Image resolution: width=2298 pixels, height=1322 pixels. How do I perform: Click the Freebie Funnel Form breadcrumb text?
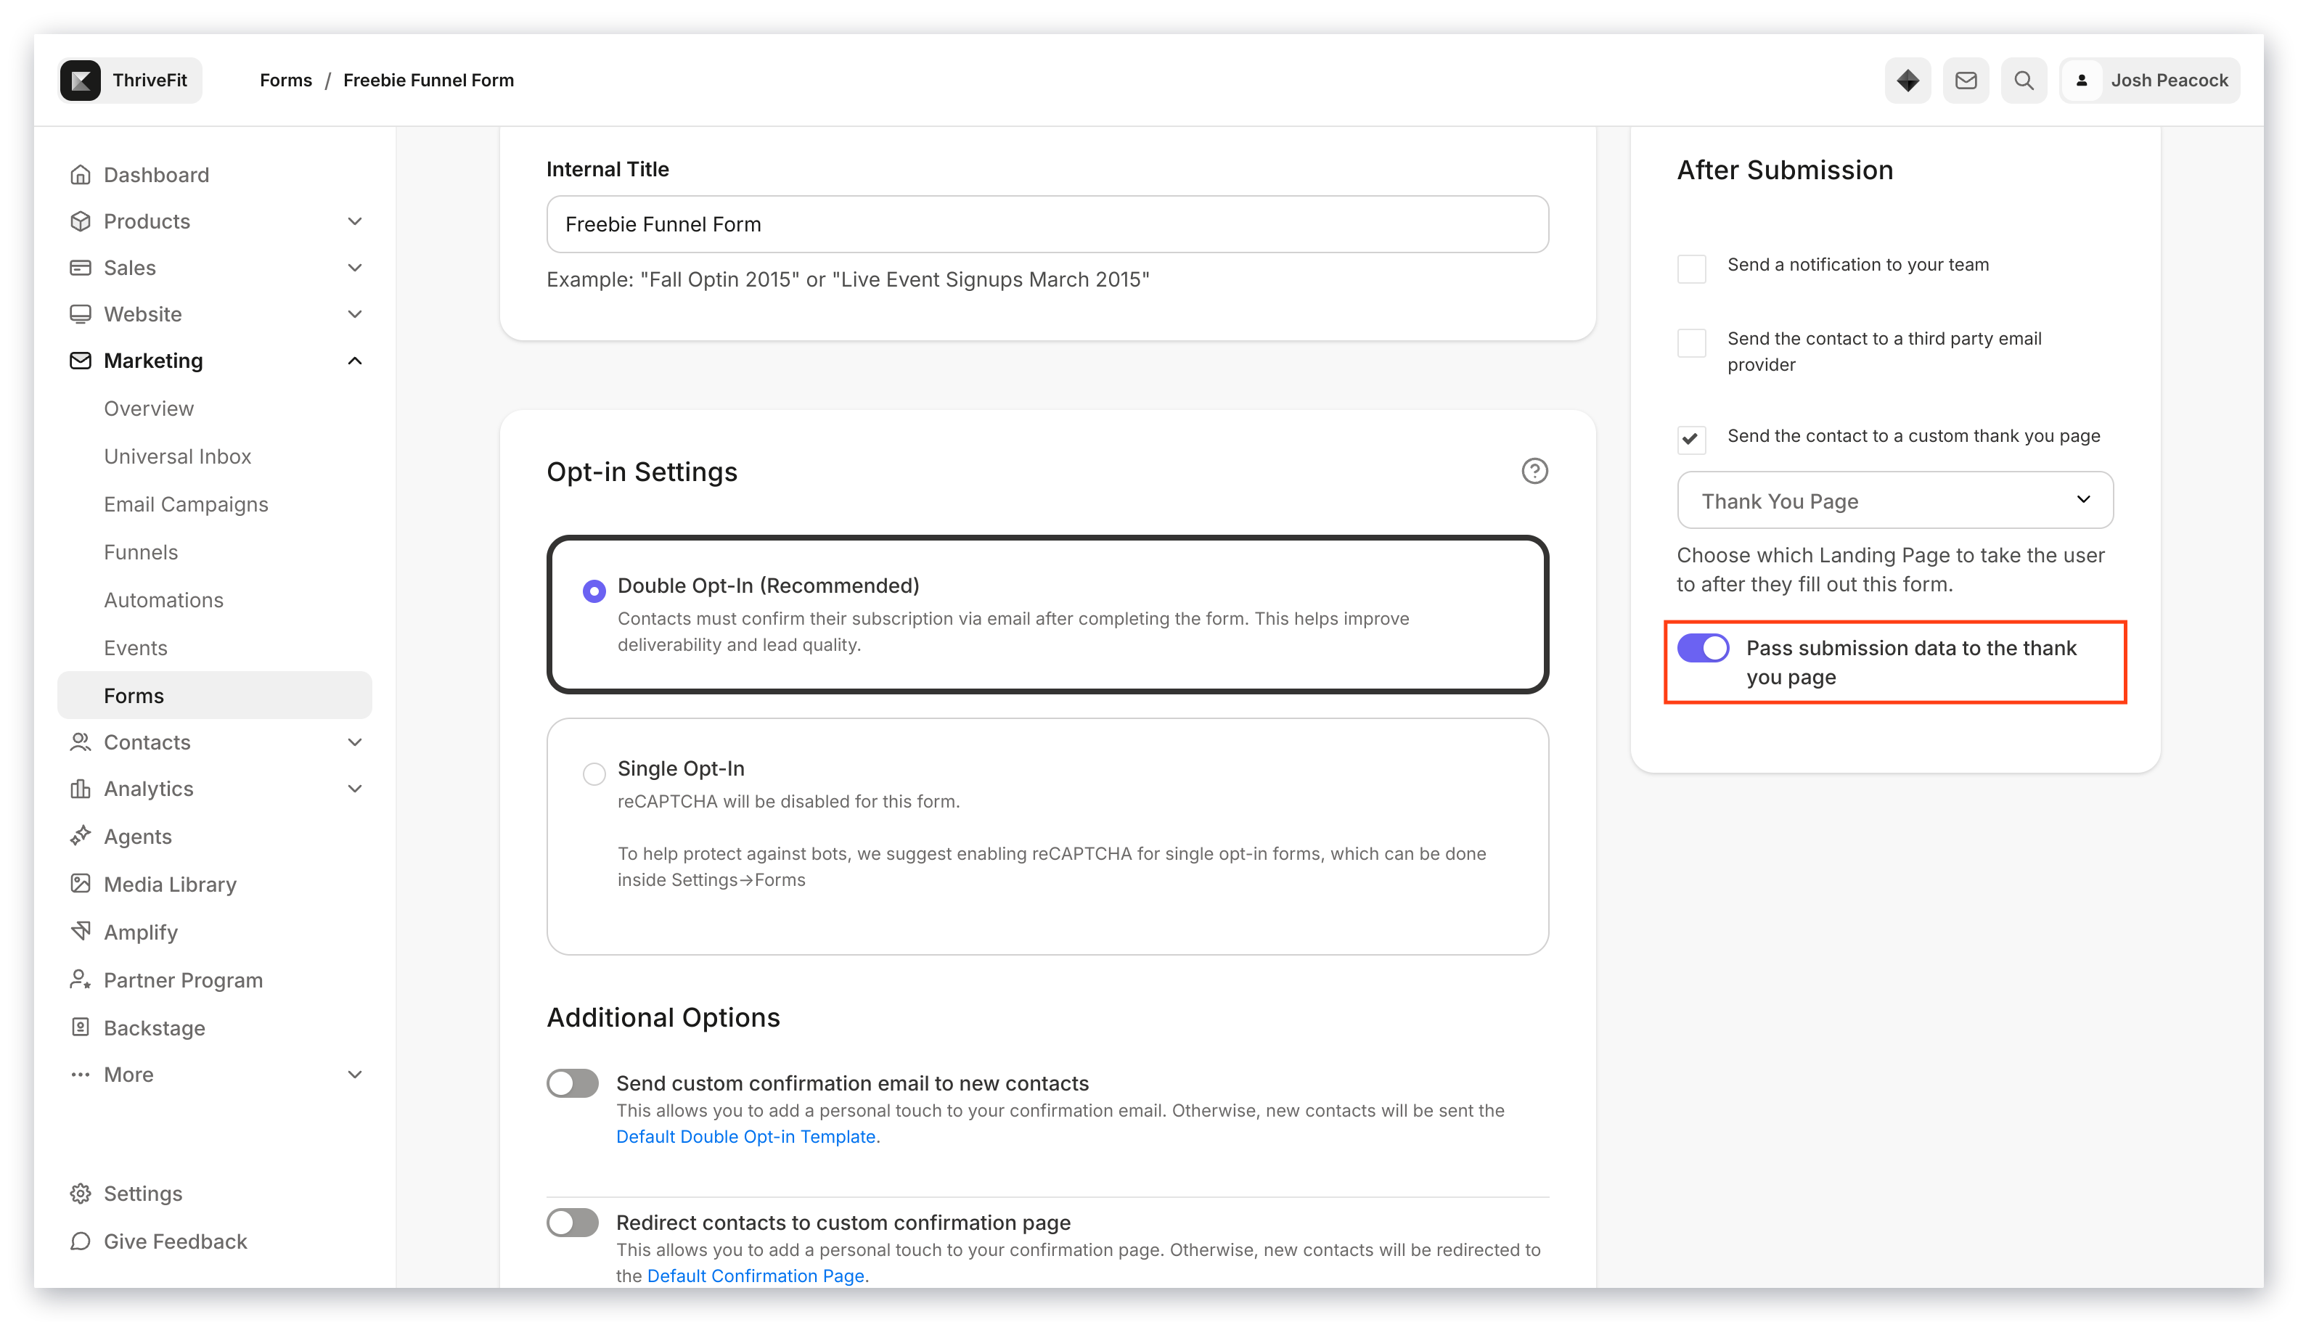(428, 80)
